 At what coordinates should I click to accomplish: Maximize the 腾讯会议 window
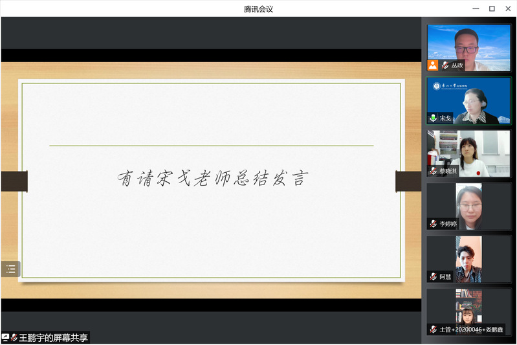point(492,8)
